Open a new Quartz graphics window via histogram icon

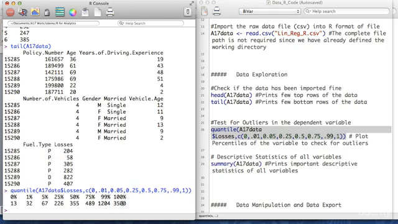pos(35,12)
